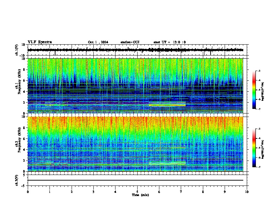
Task: Click the time axis tick label '0'
Action: click(28, 192)
